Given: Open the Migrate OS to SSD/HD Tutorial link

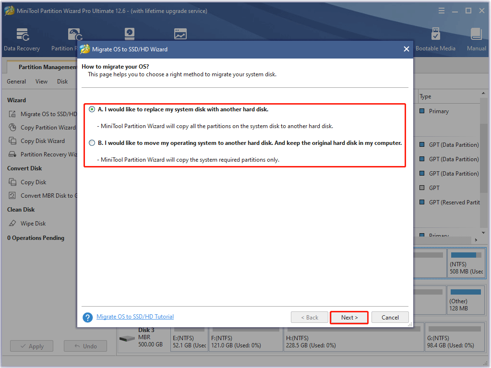Looking at the screenshot, I should [x=135, y=317].
